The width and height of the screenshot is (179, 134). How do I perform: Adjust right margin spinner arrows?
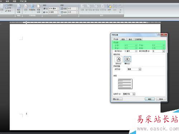tap(164, 48)
